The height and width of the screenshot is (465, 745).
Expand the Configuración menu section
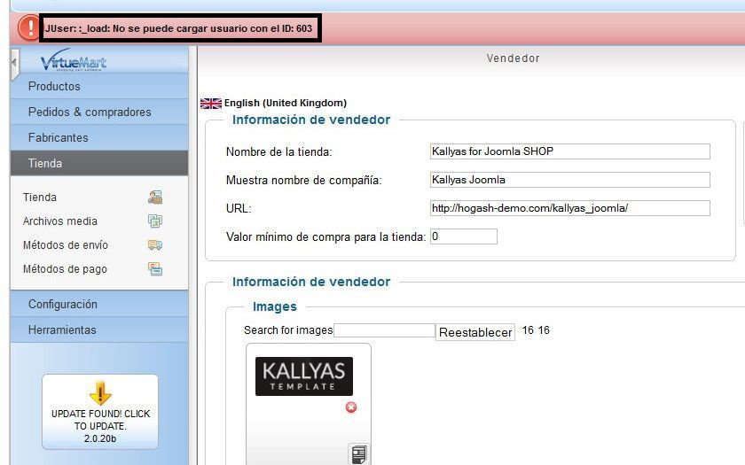pos(99,304)
